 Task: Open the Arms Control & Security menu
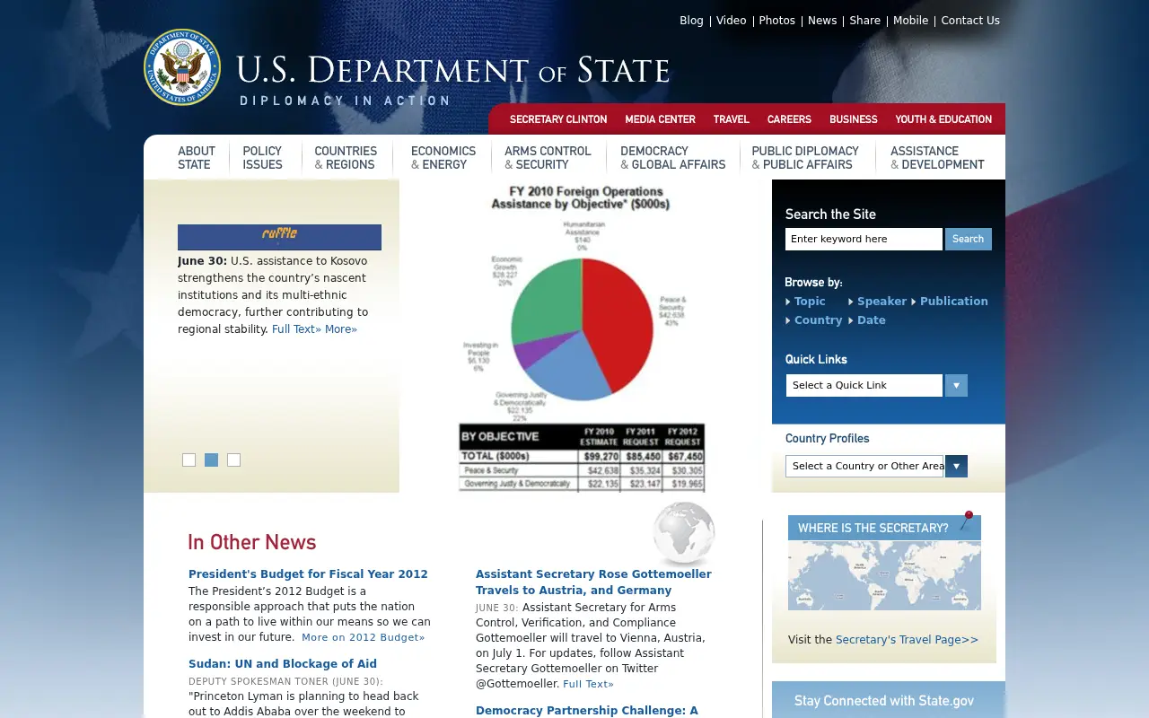click(x=548, y=158)
